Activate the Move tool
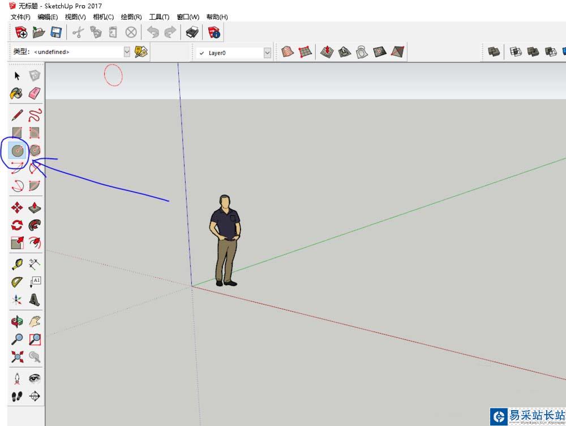 click(x=17, y=208)
